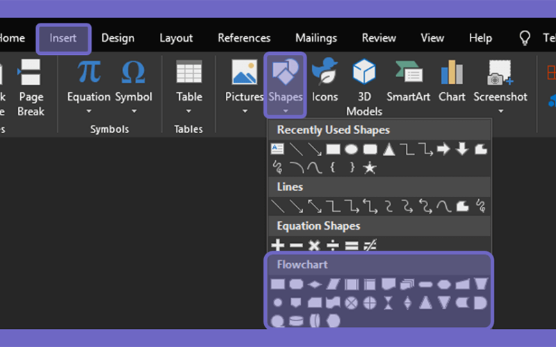Expand the Equation dropdown arrow
The image size is (556, 347).
[x=89, y=111]
